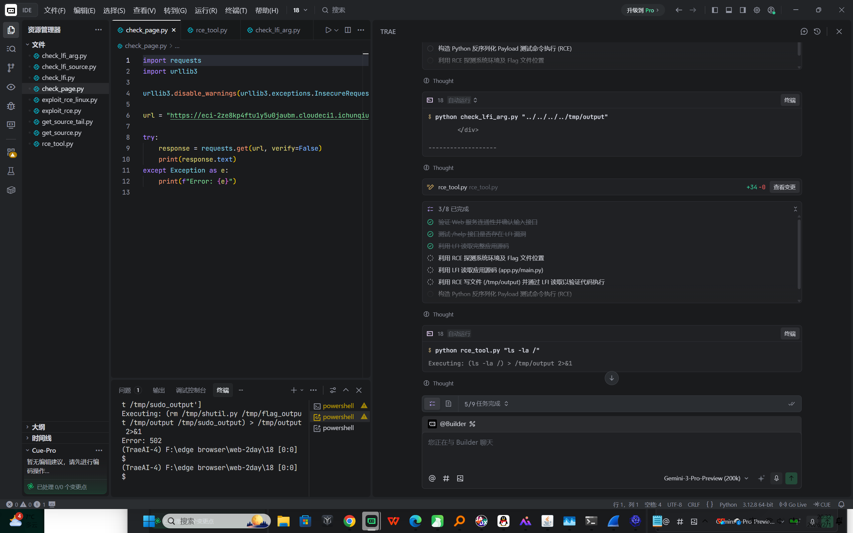Click the add image icon in chat input
Image resolution: width=853 pixels, height=533 pixels.
pos(460,478)
